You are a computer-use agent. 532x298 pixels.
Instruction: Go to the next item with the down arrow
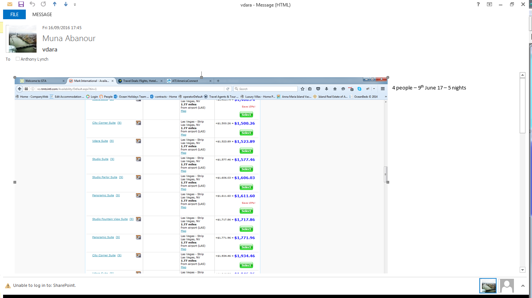click(66, 4)
